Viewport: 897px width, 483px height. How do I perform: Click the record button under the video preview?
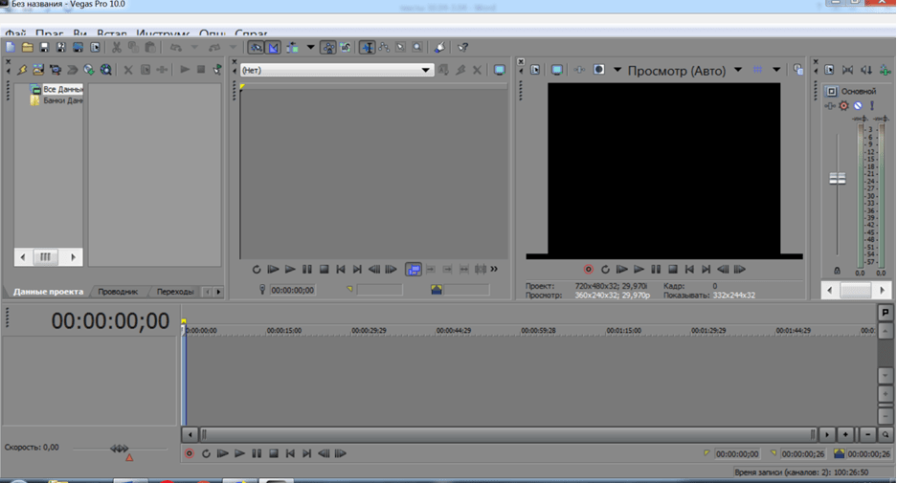588,270
